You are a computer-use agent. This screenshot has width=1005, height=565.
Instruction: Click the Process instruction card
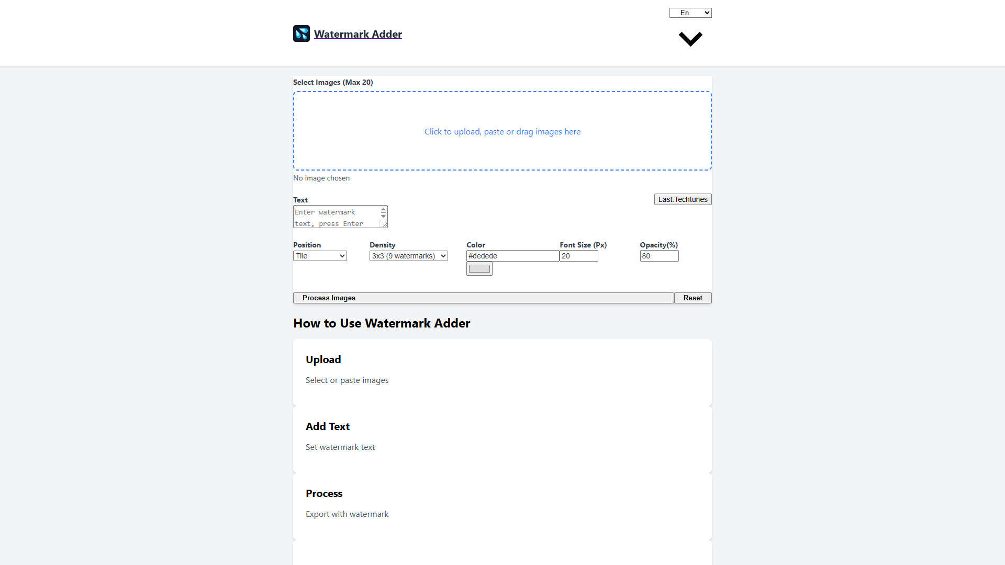coord(502,505)
